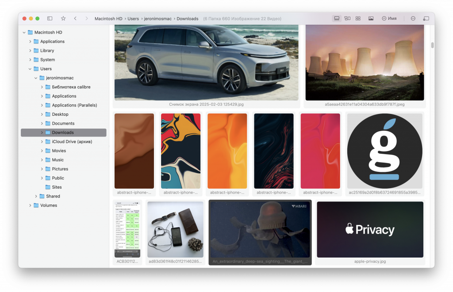This screenshot has height=292, width=453.
Task: Open Users in the path breadcrumb
Action: pyautogui.click(x=133, y=18)
